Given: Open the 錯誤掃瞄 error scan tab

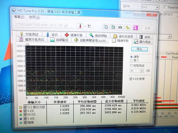Looking at the screenshot, I should click(98, 35).
